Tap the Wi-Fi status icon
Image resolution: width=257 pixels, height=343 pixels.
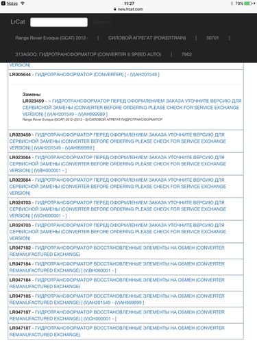point(23,3)
